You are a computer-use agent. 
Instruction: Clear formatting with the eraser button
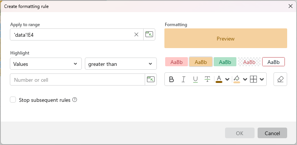(x=280, y=79)
